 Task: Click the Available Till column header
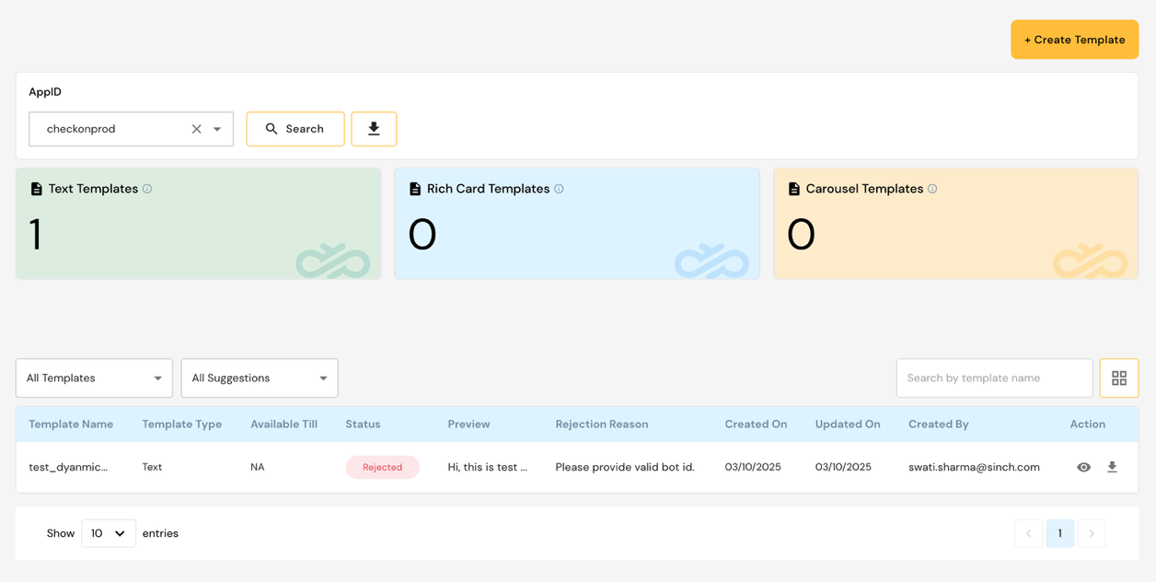tap(283, 425)
